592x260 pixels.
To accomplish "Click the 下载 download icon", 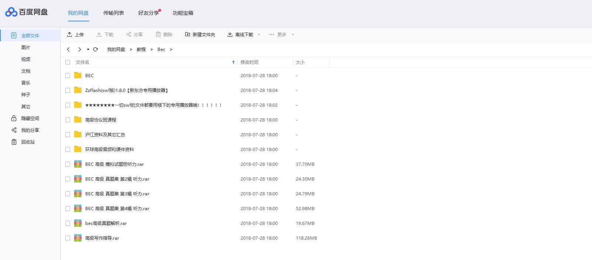I will (99, 34).
